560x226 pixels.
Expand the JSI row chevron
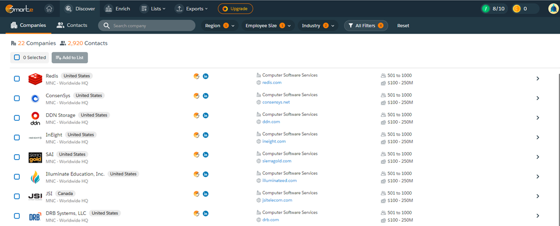point(538,196)
